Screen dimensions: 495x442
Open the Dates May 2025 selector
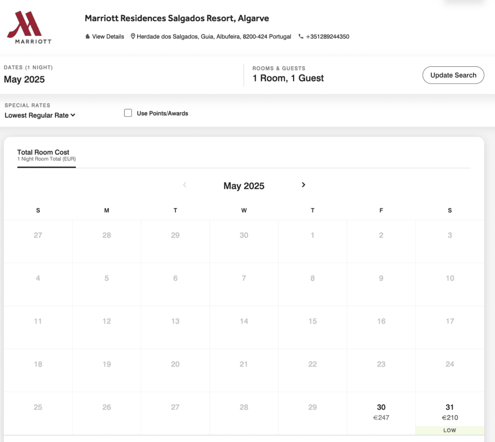click(24, 79)
